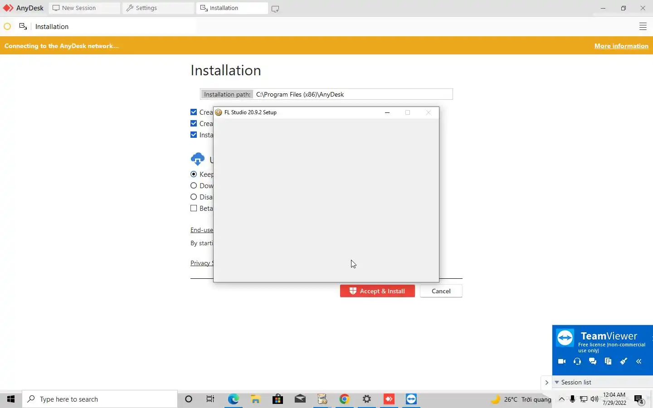Click the yellow connection status circle
The width and height of the screenshot is (653, 408).
(7, 27)
